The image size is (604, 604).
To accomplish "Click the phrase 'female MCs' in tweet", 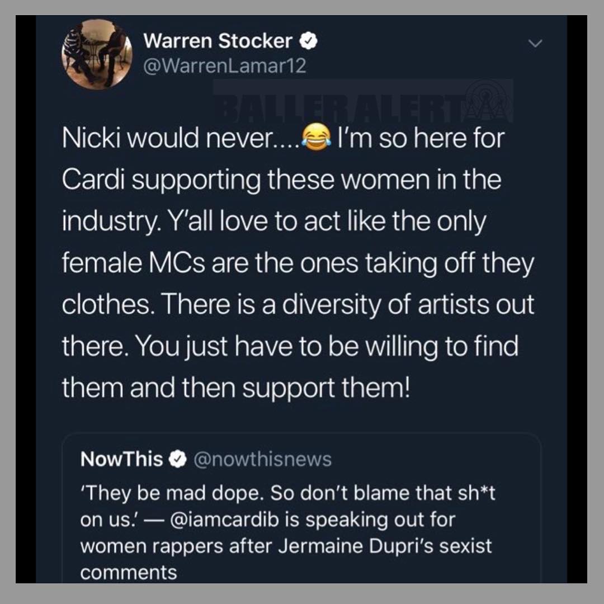I will pos(133,263).
